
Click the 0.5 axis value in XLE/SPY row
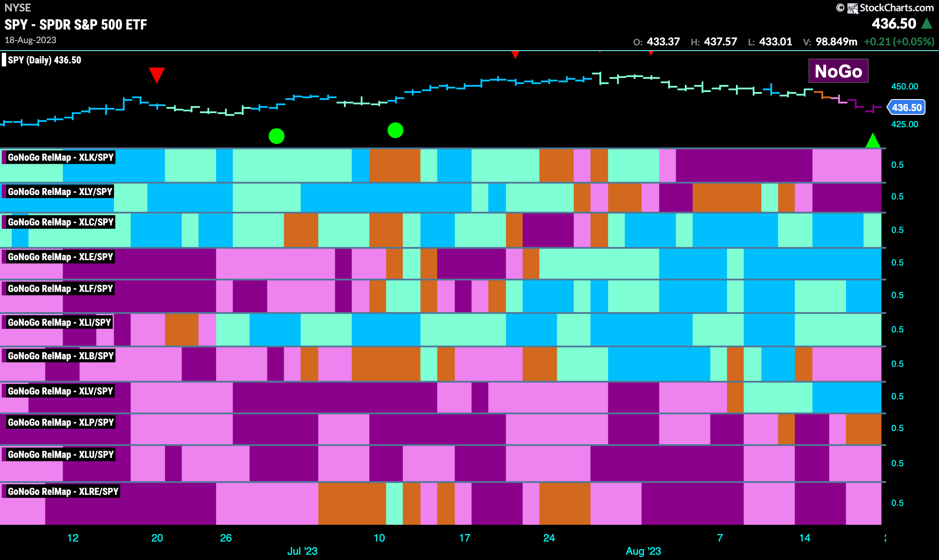tap(897, 262)
